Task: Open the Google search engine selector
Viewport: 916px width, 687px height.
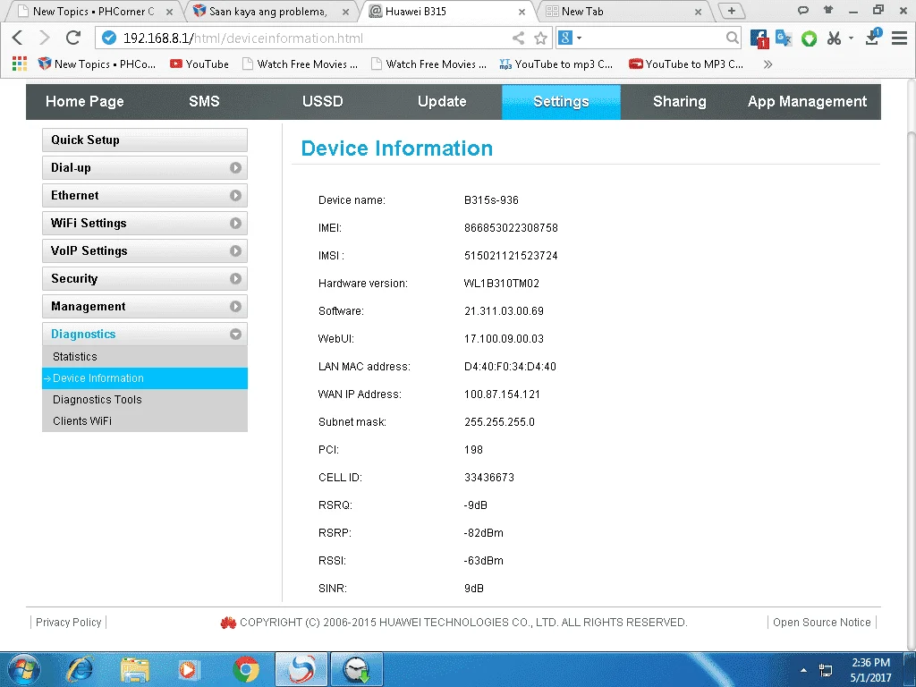Action: coord(570,38)
